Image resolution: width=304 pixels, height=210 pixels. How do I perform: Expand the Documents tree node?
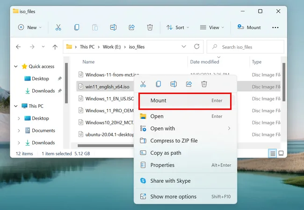[19, 130]
